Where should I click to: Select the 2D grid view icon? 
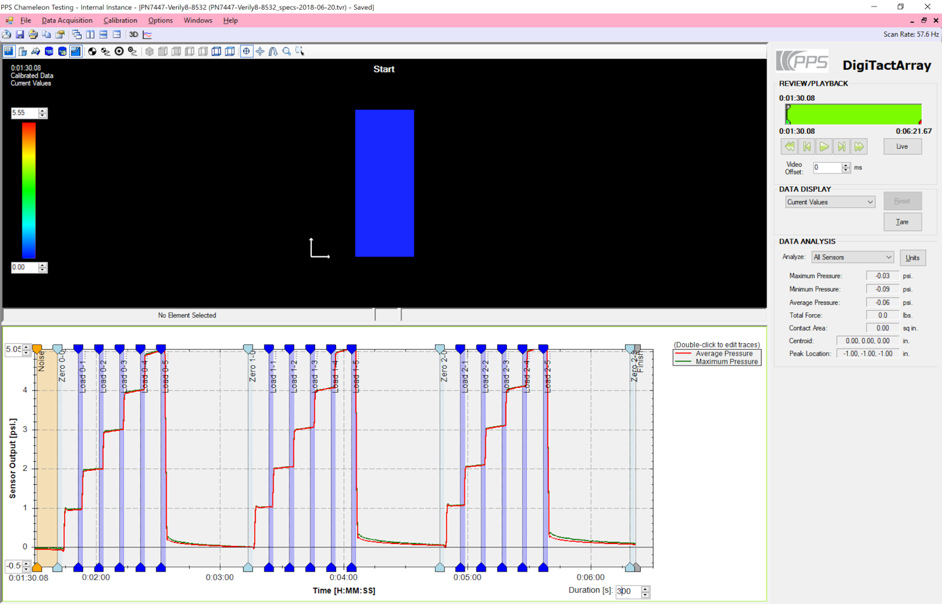pyautogui.click(x=9, y=51)
